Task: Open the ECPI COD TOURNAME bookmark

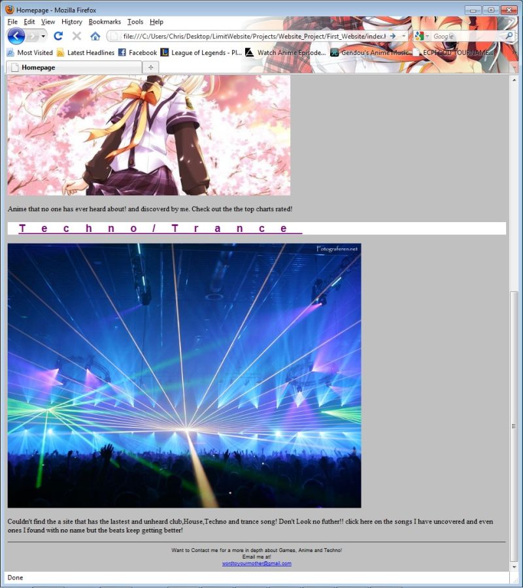Action: click(x=453, y=52)
